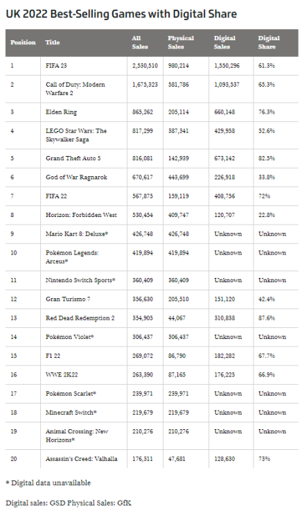Select Red Dead Redemption 2 title
This screenshot has width=302, height=520.
point(80,318)
